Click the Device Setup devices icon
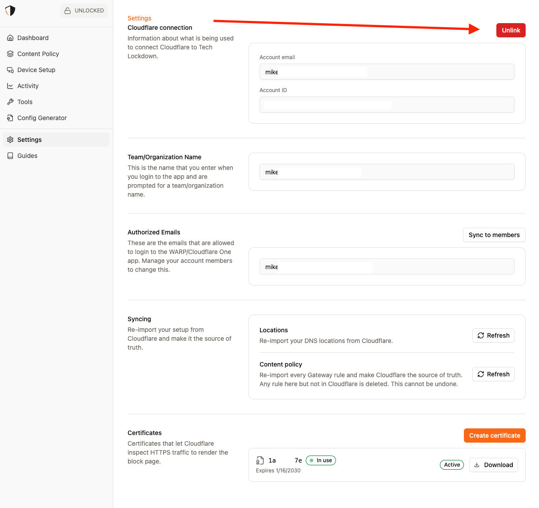The width and height of the screenshot is (539, 508). 10,70
